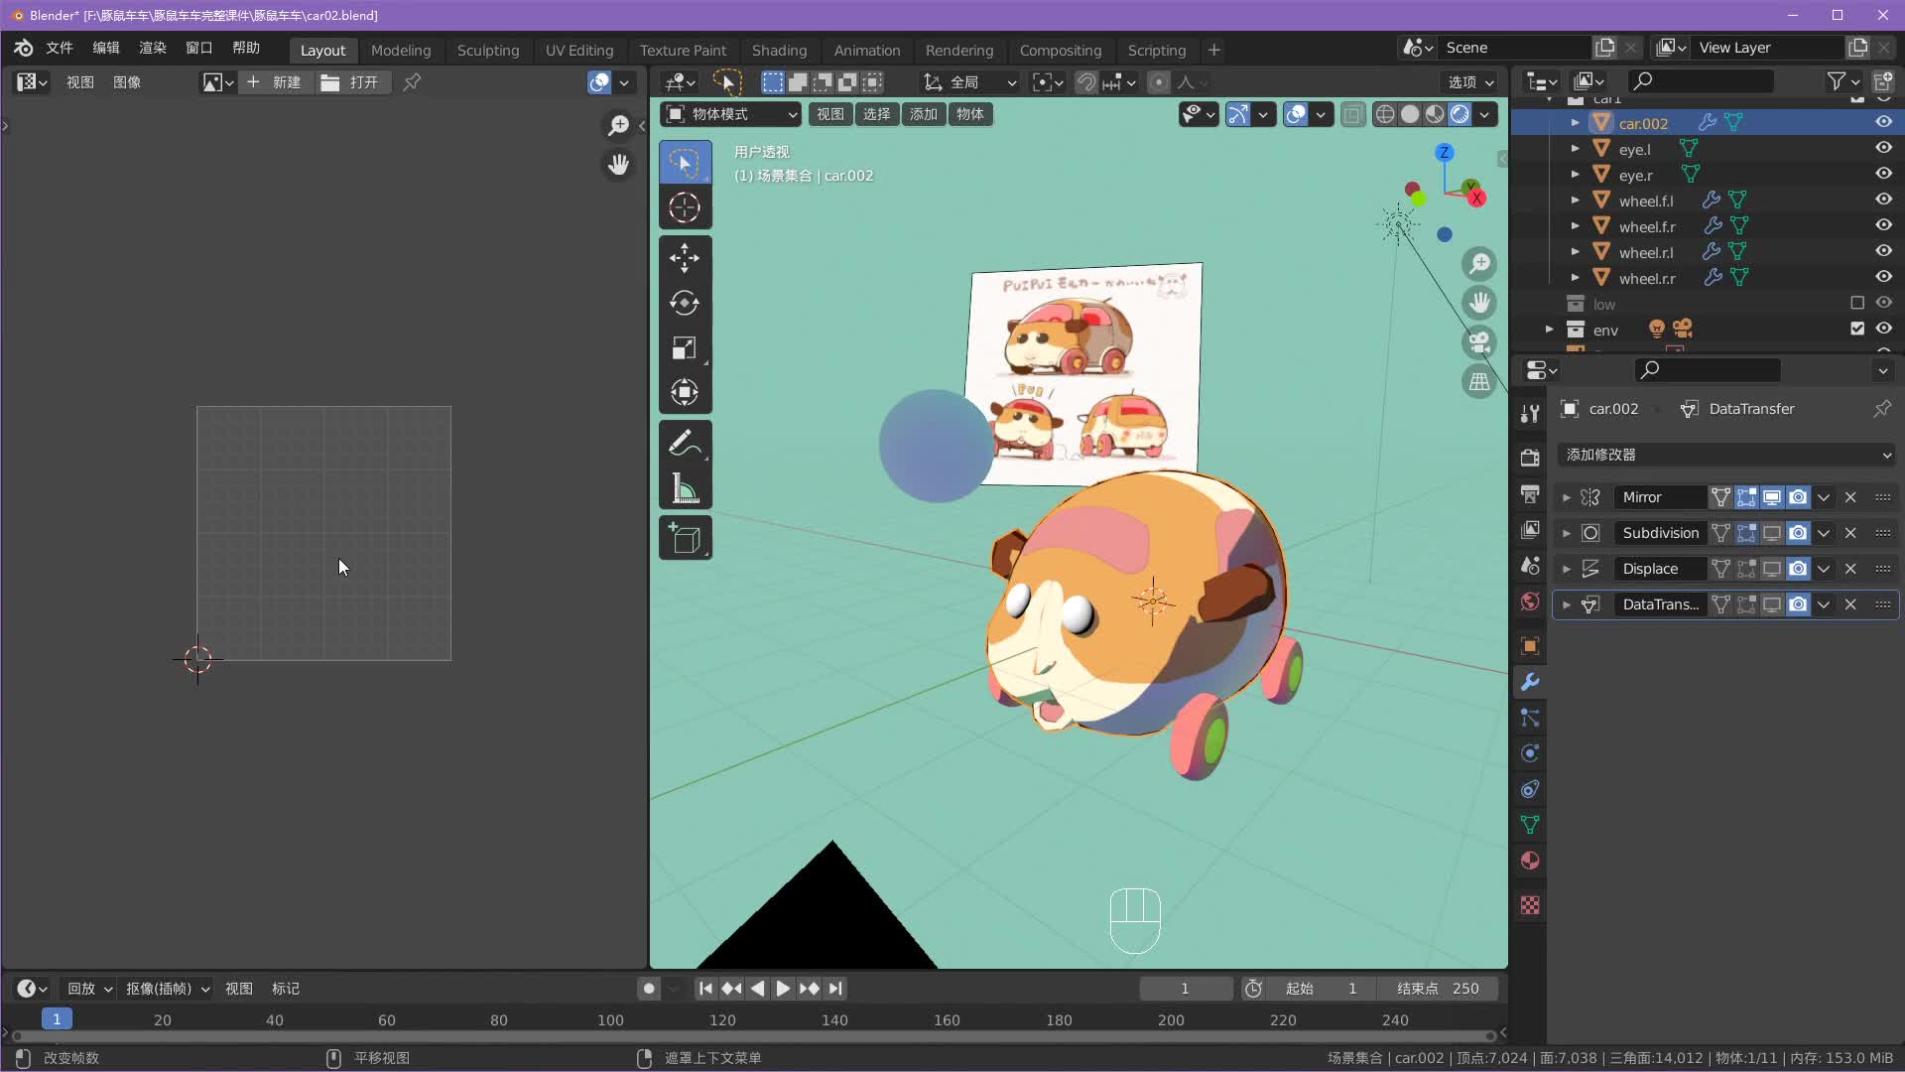Open the File menu
The width and height of the screenshot is (1905, 1072).
(60, 48)
